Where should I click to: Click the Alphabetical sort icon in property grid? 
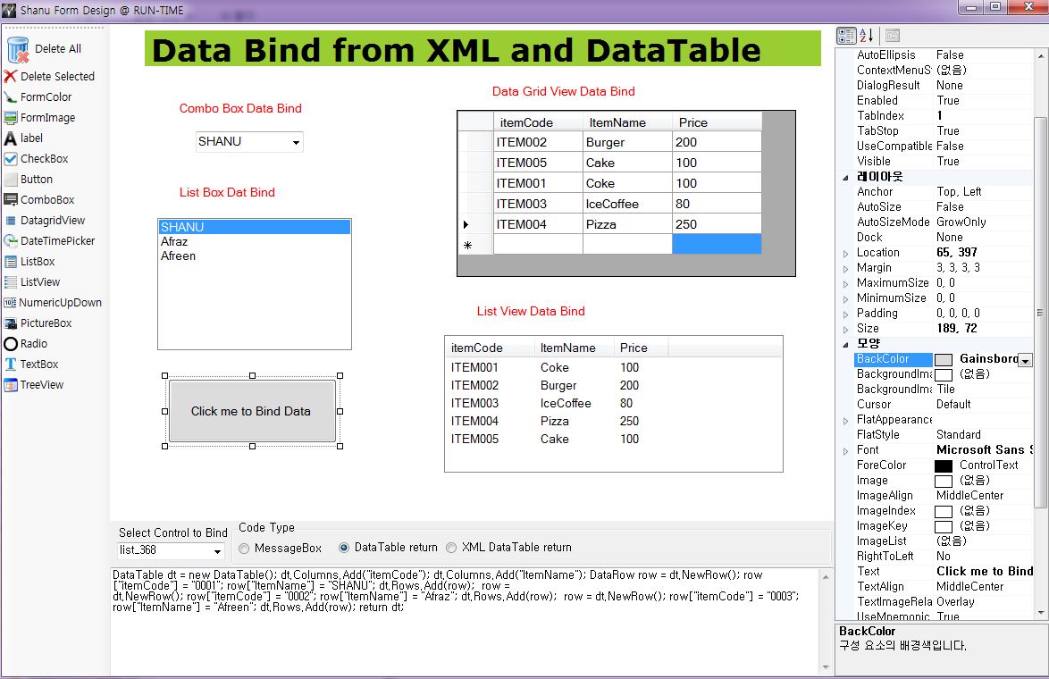pyautogui.click(x=867, y=36)
